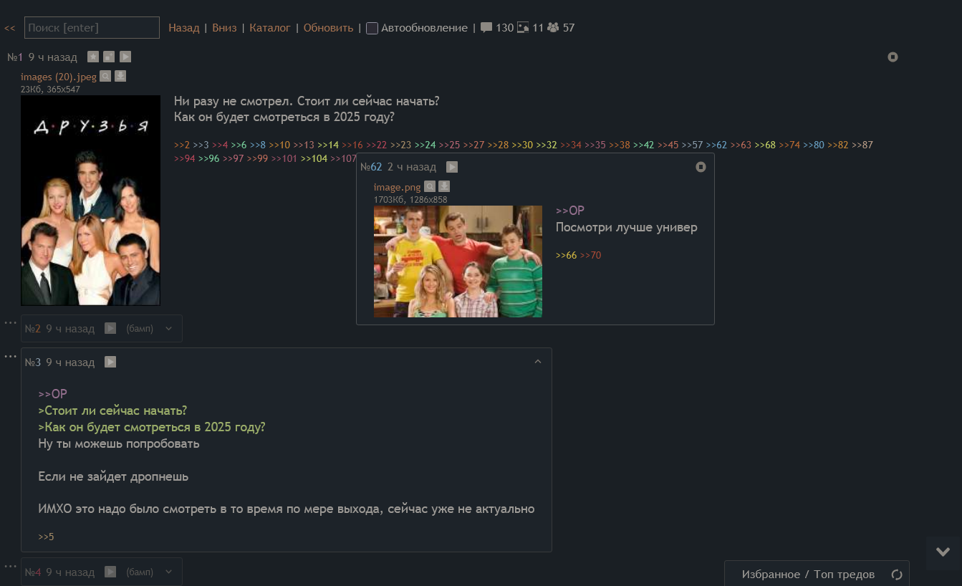
Task: Click the play-arrow icon in post №4 header
Action: tap(110, 572)
